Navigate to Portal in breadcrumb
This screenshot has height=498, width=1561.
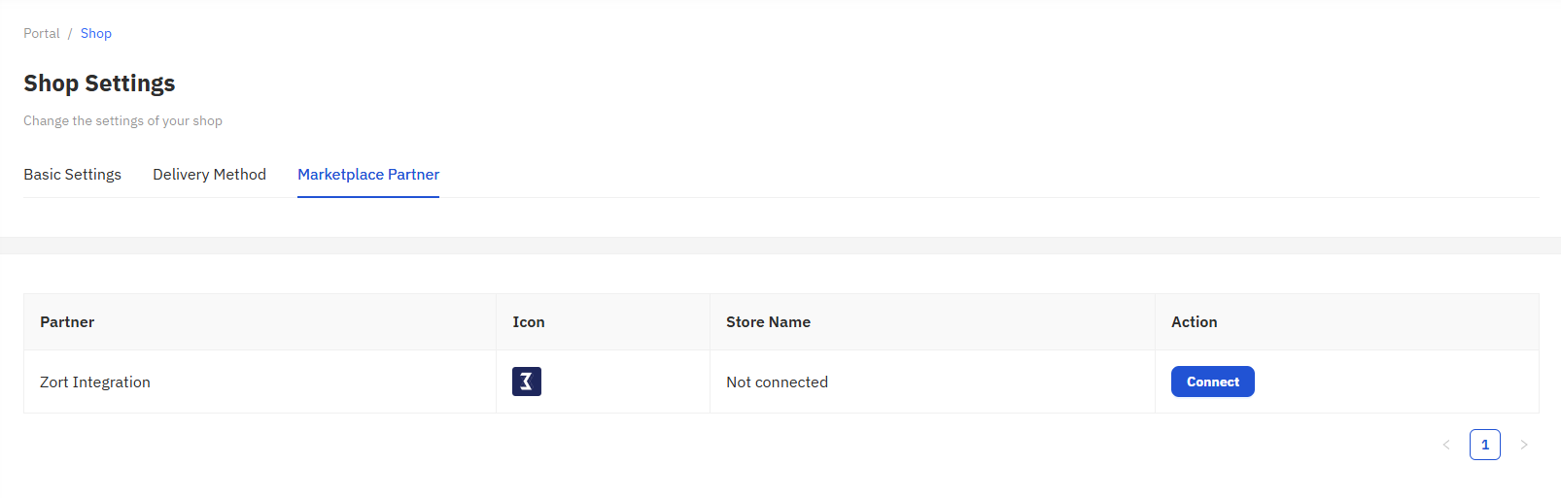click(42, 33)
